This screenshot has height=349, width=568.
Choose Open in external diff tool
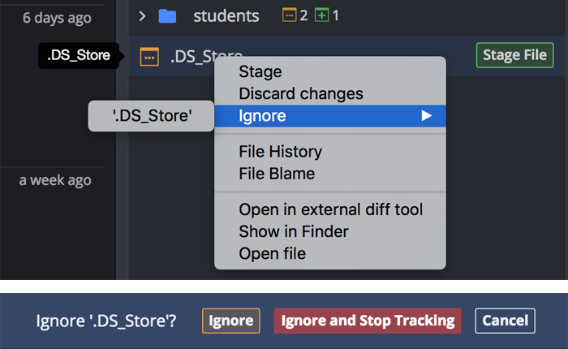[x=329, y=209]
